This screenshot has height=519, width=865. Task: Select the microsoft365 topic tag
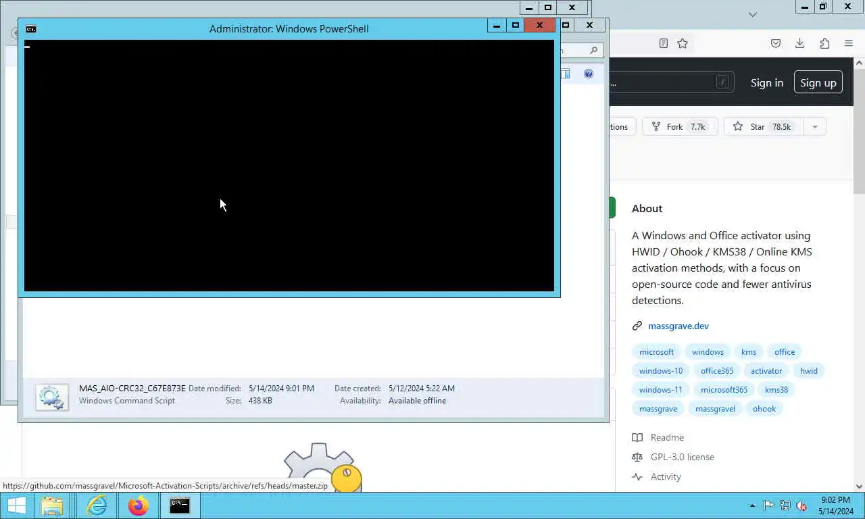pyautogui.click(x=724, y=389)
